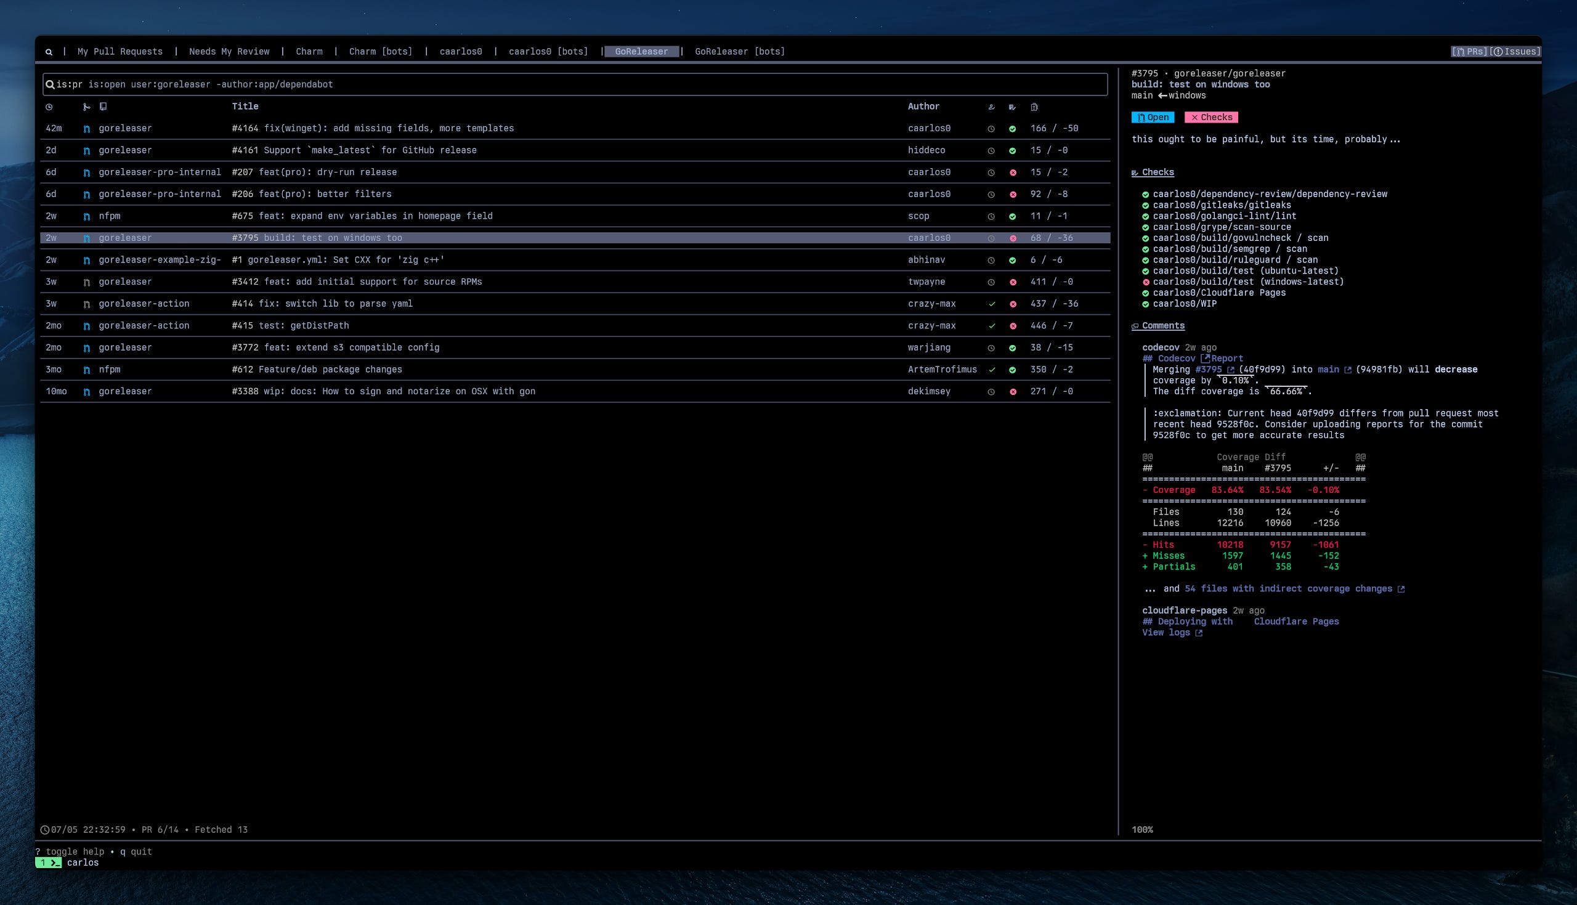Viewport: 1577px width, 905px height.
Task: Click the Author column header
Action: click(923, 107)
